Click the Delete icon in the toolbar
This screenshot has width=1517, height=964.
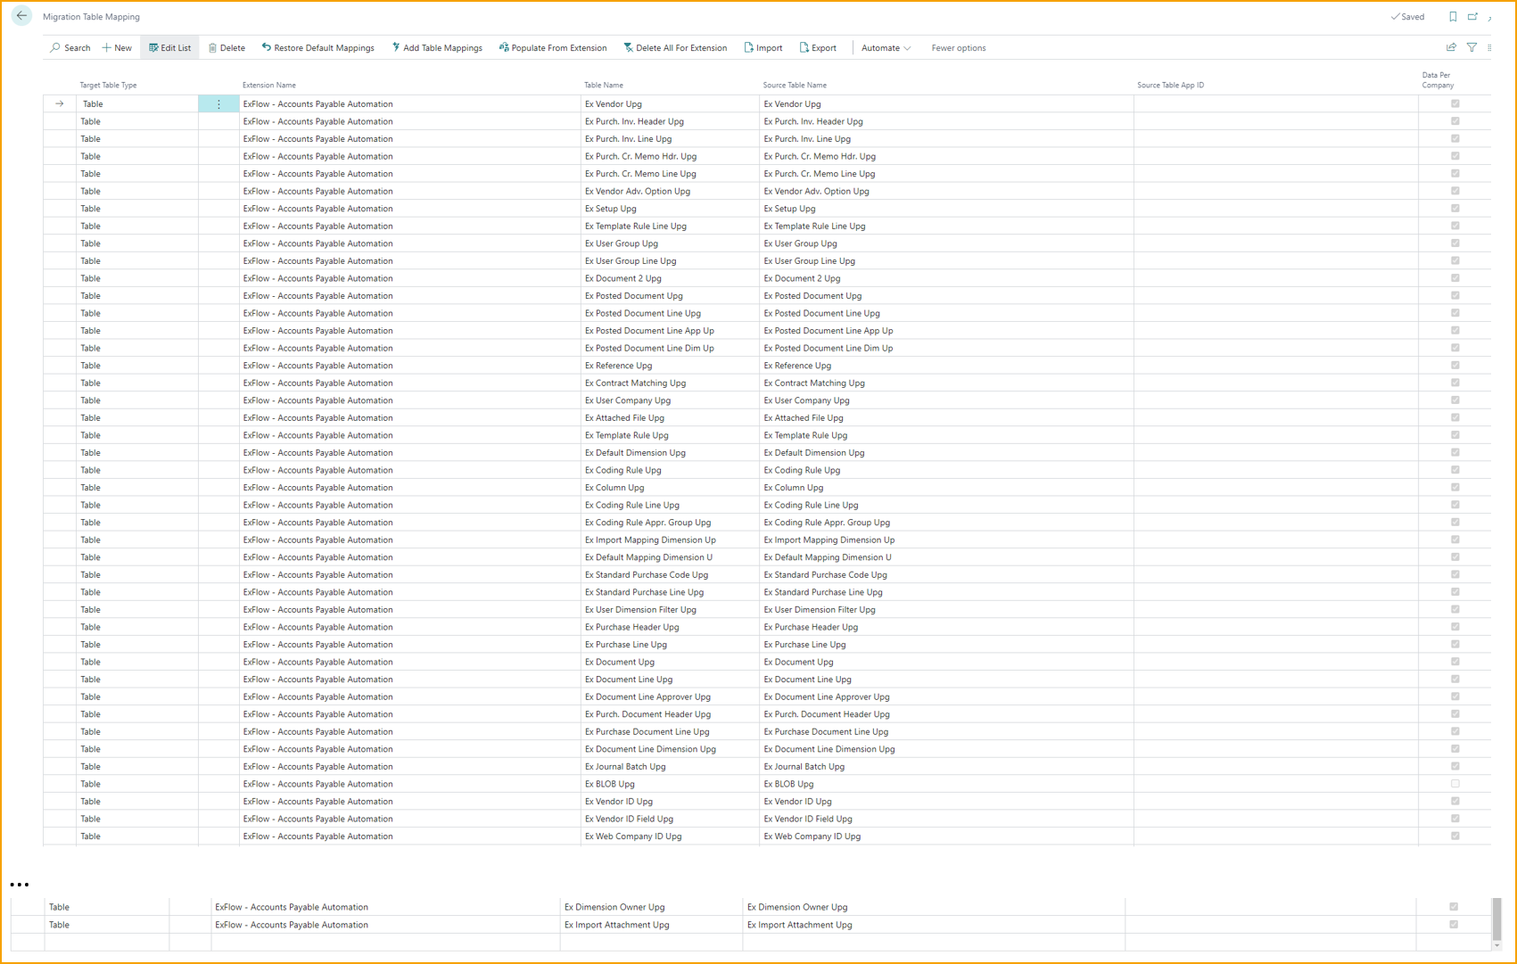226,47
